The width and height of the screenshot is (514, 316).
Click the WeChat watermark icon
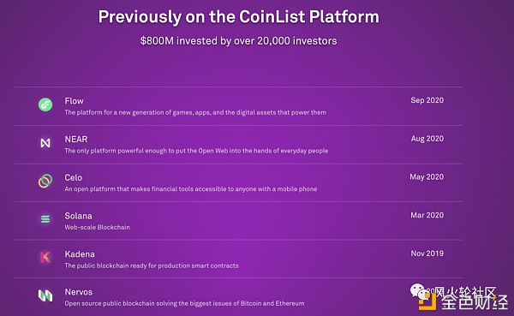coord(418,291)
